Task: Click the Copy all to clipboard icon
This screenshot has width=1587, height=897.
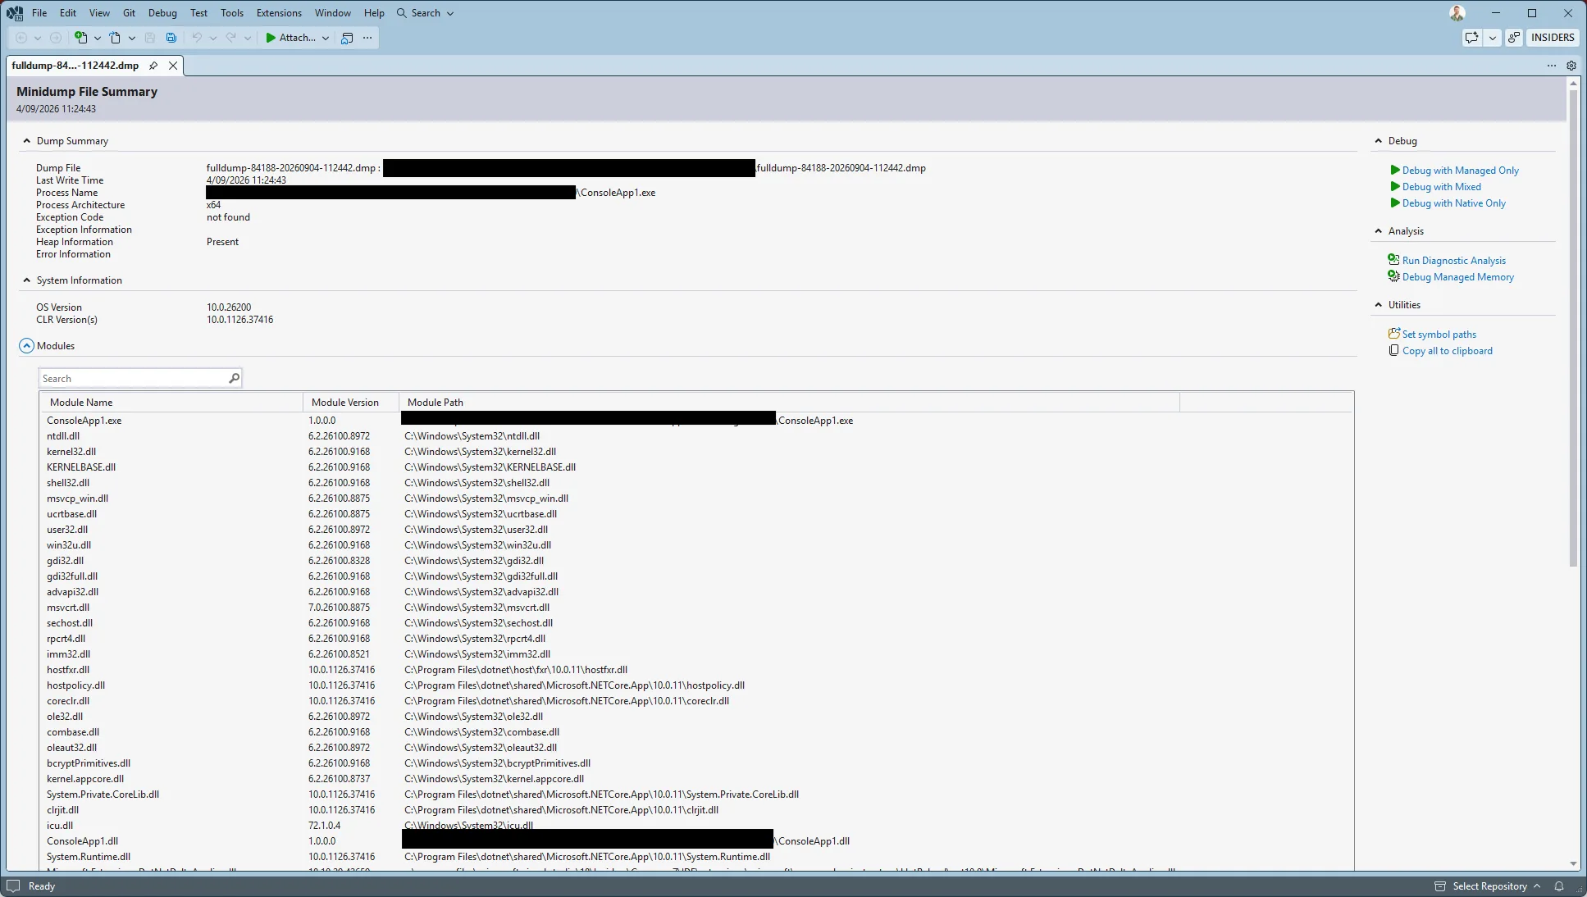Action: (x=1393, y=350)
